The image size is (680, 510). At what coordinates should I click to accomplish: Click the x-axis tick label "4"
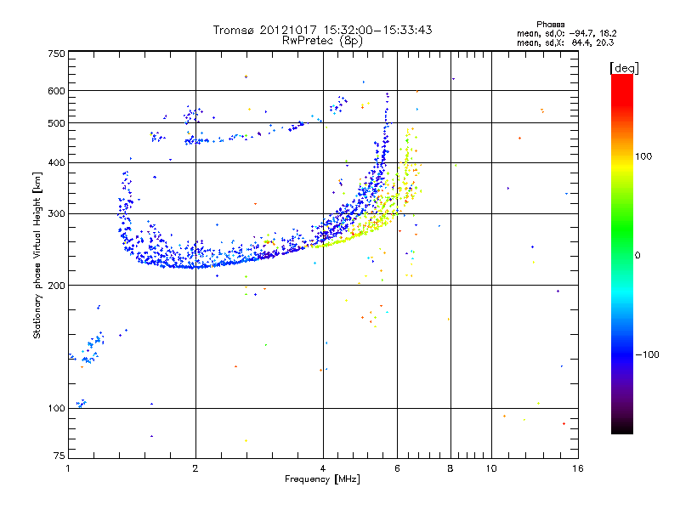(x=323, y=468)
